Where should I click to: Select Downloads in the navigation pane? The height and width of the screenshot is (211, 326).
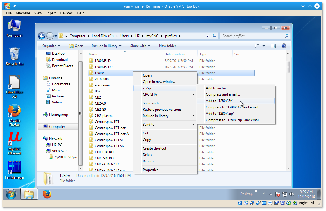[60, 60]
